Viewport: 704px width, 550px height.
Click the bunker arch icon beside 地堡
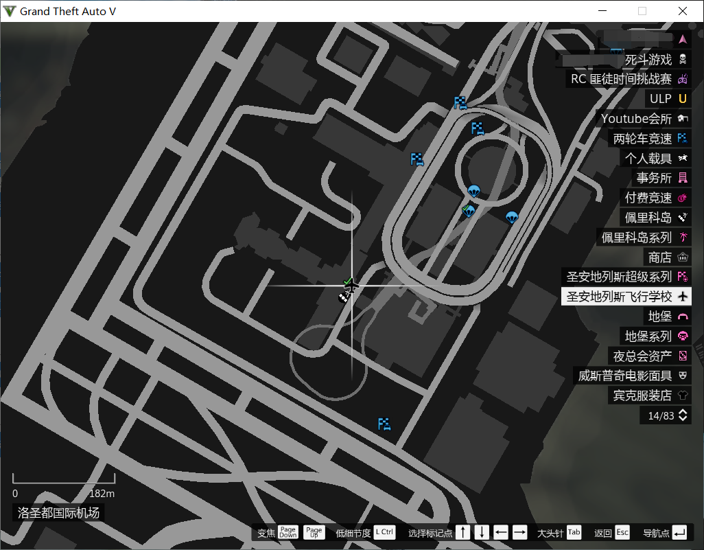tap(683, 317)
